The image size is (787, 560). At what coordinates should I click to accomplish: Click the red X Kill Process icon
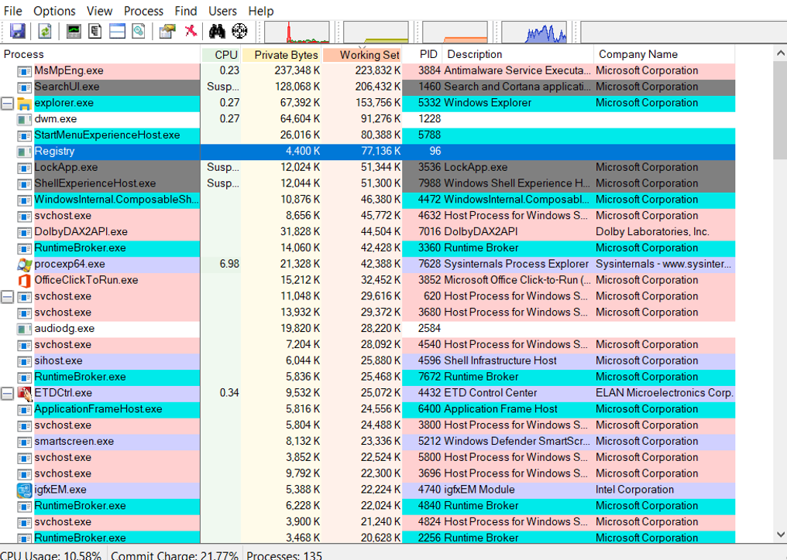(191, 31)
